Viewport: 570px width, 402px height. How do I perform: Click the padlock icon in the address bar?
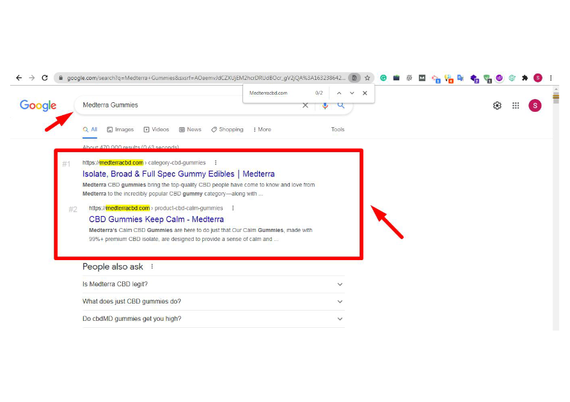61,78
